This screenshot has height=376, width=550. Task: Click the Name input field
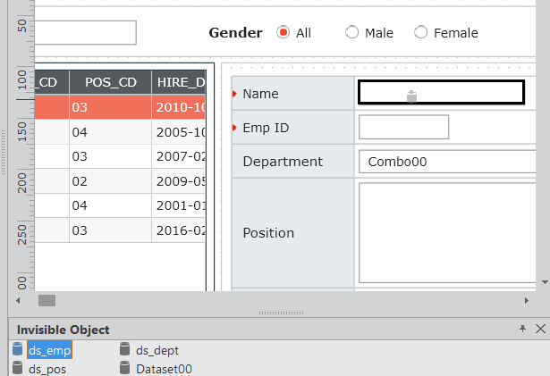pos(441,92)
